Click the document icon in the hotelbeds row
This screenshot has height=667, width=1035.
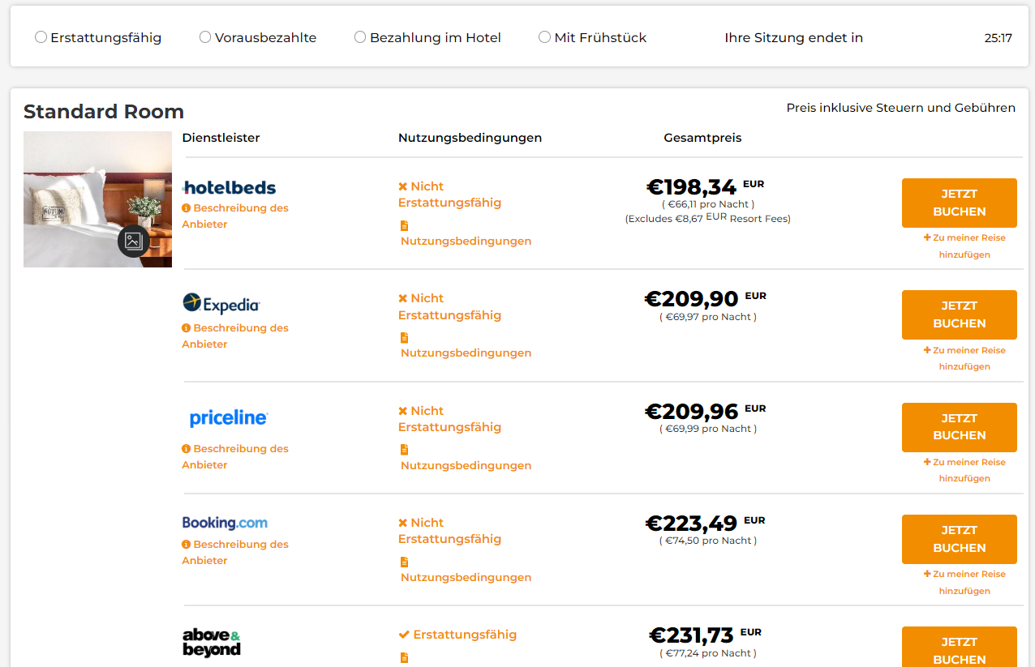tap(404, 225)
